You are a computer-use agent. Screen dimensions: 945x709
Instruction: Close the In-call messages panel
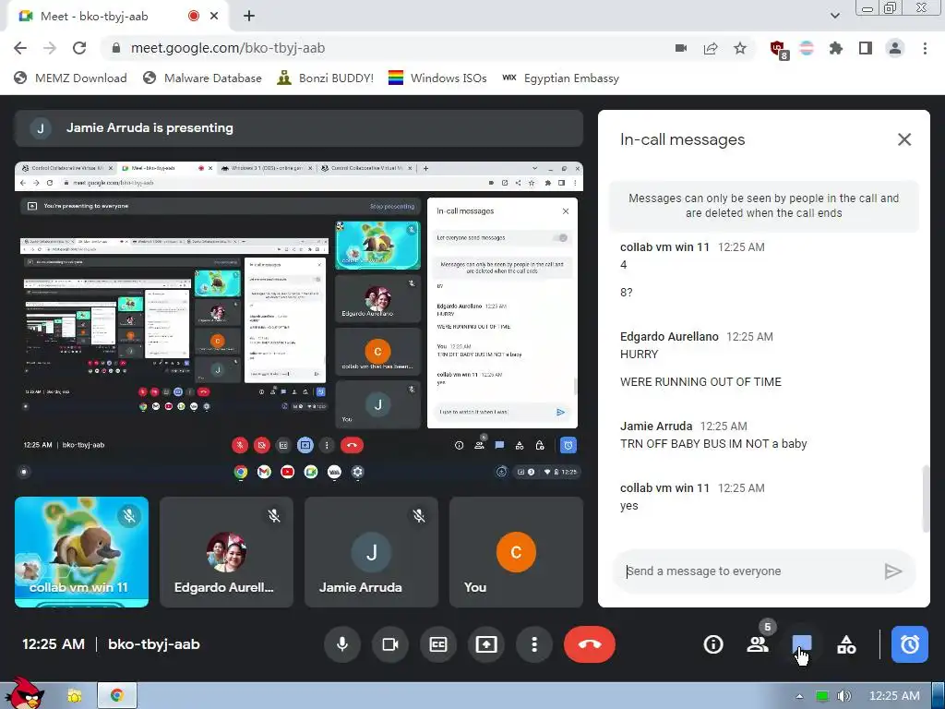pos(904,140)
